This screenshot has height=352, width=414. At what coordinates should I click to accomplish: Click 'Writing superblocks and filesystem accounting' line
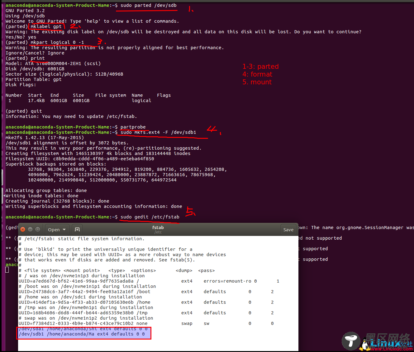click(x=94, y=206)
